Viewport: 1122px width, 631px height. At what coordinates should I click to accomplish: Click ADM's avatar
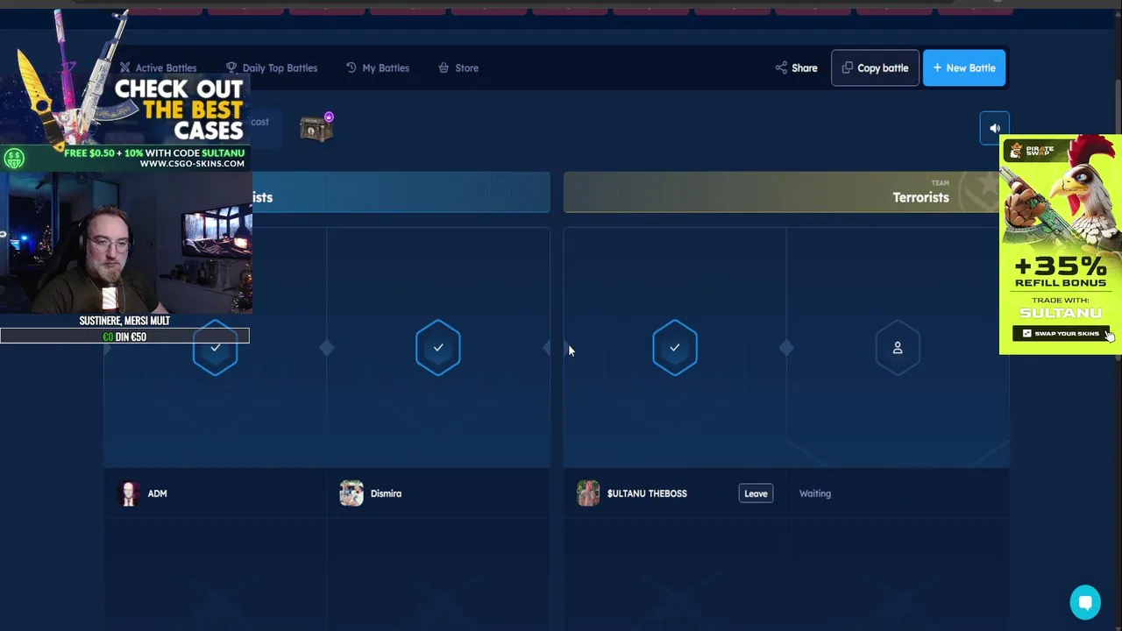pyautogui.click(x=129, y=493)
